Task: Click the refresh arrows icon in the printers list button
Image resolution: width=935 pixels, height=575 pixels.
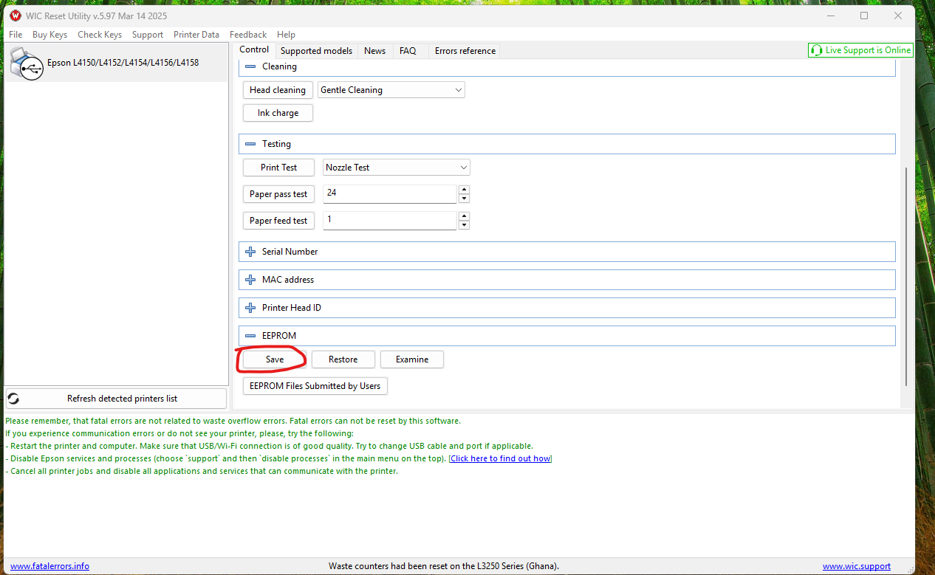Action: tap(13, 399)
